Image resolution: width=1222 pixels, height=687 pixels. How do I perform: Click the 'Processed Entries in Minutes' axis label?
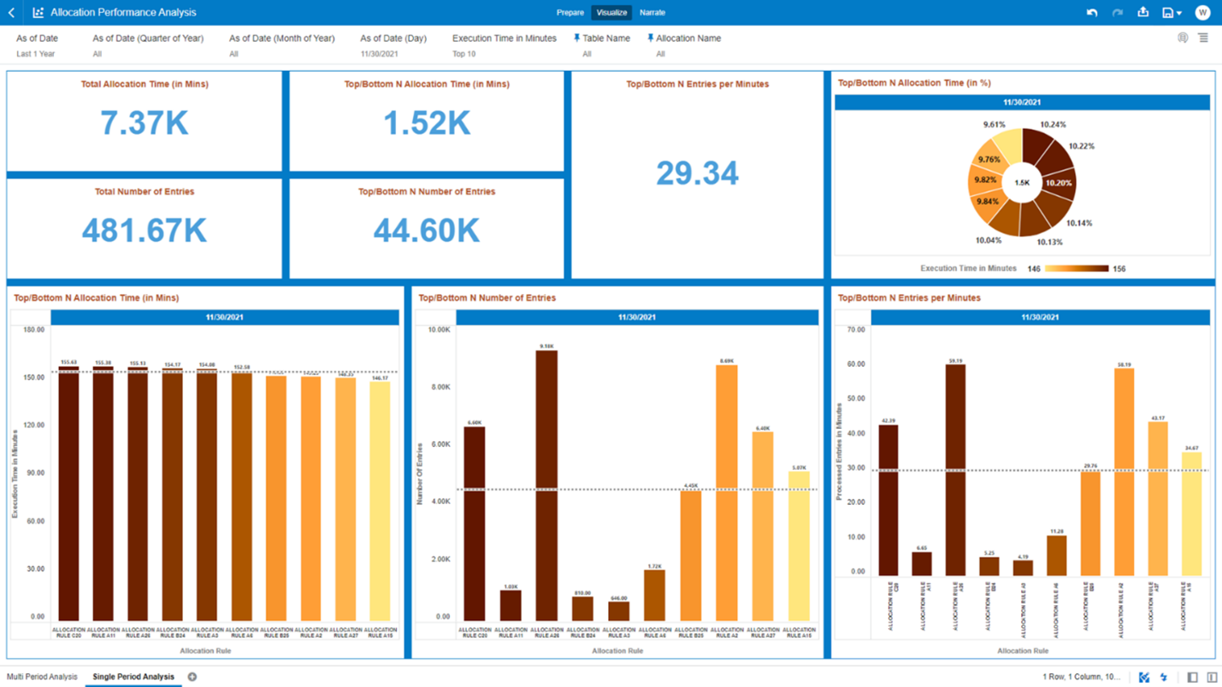click(x=839, y=450)
